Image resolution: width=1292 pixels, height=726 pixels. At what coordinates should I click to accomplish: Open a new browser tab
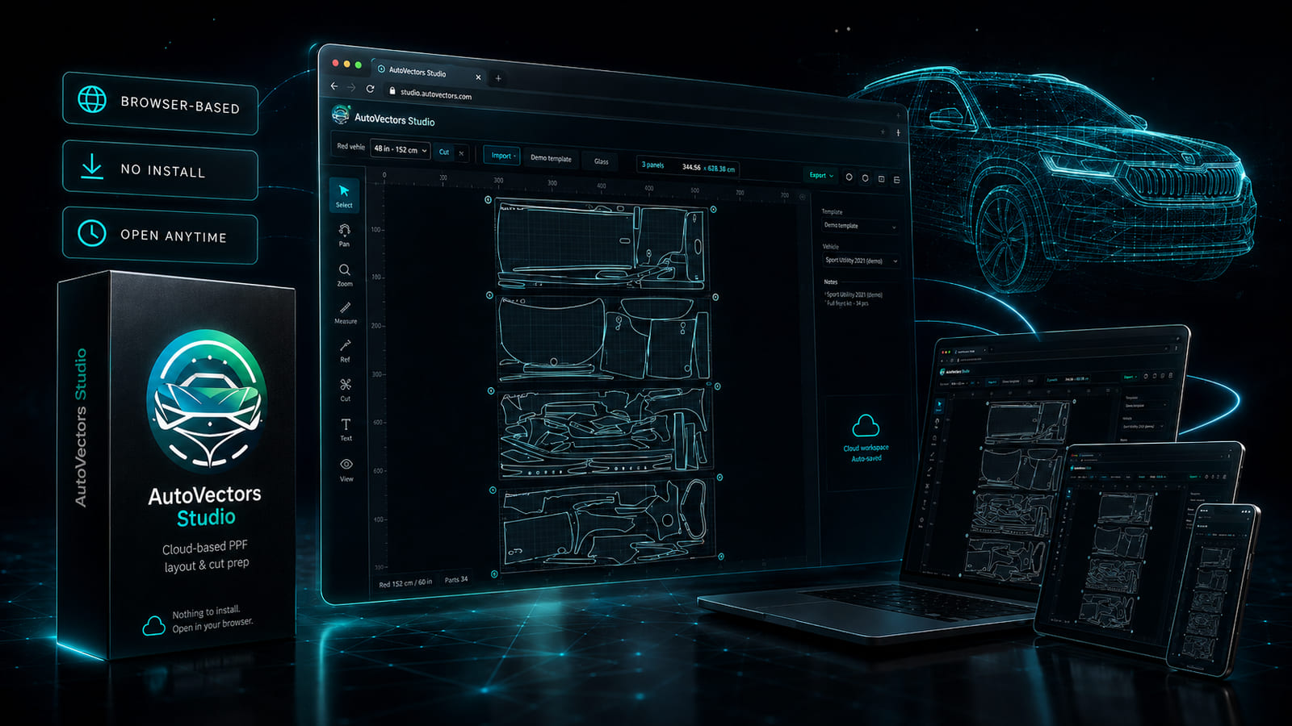tap(498, 78)
